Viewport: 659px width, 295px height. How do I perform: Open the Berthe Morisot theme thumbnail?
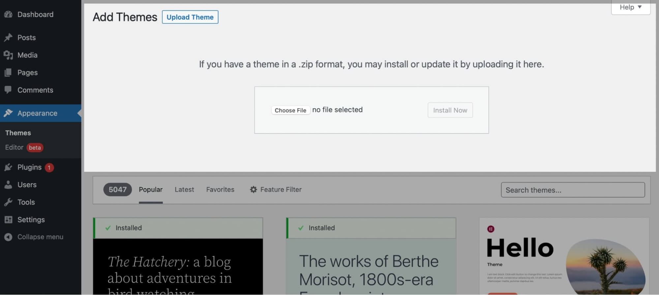(371, 267)
